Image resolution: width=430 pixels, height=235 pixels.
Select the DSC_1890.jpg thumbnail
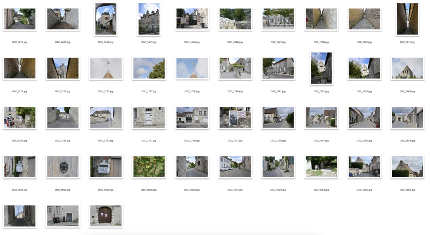[x=192, y=167]
